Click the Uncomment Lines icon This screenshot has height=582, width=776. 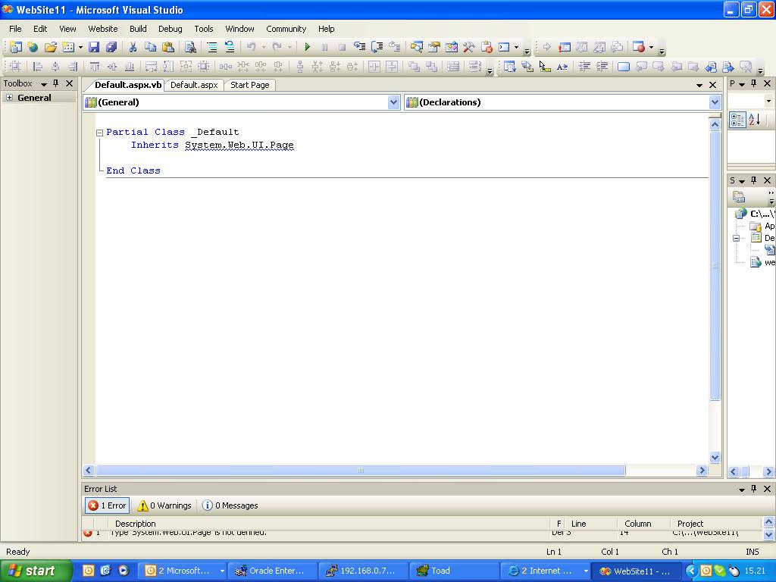pyautogui.click(x=230, y=47)
